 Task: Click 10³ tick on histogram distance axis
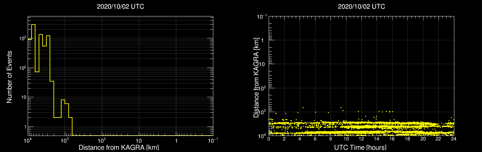pyautogui.click(x=65, y=141)
